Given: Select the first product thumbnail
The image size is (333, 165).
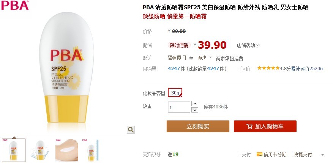Looking at the screenshot, I should coord(14,150).
